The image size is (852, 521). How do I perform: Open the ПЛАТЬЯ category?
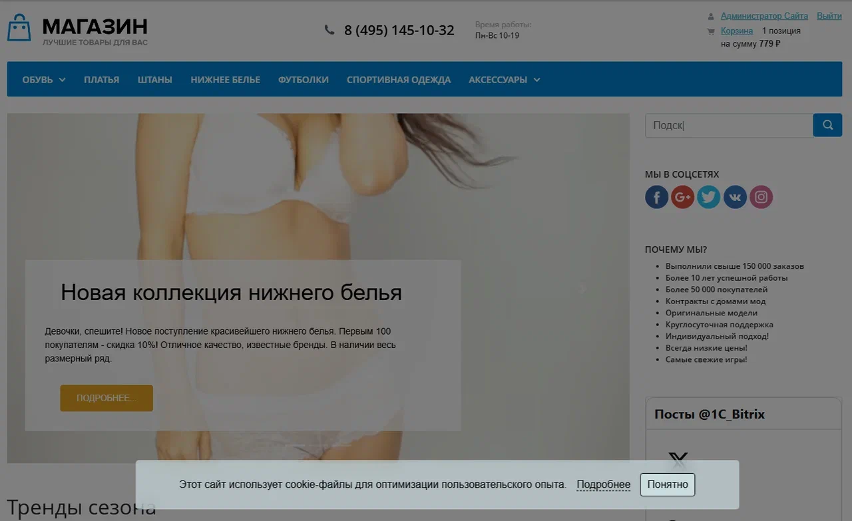(101, 80)
